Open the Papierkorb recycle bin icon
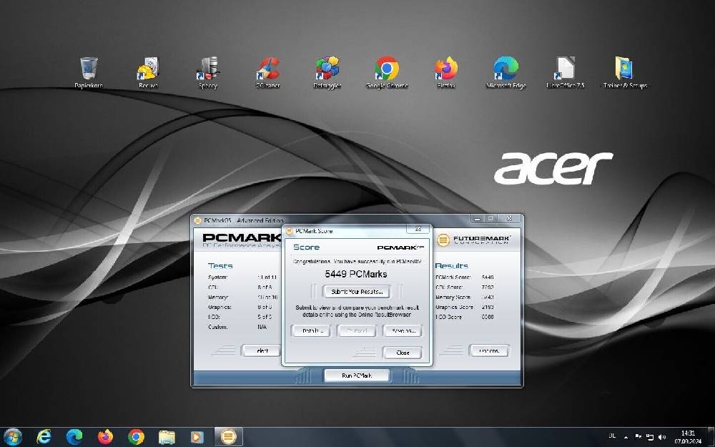This screenshot has height=447, width=715. 89,72
